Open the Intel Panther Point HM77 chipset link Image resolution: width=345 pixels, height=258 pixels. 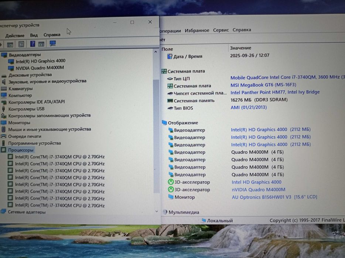tap(275, 92)
